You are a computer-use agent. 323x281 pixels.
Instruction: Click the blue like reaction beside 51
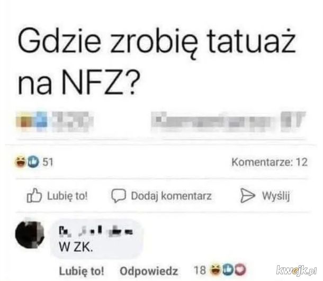[x=33, y=162]
